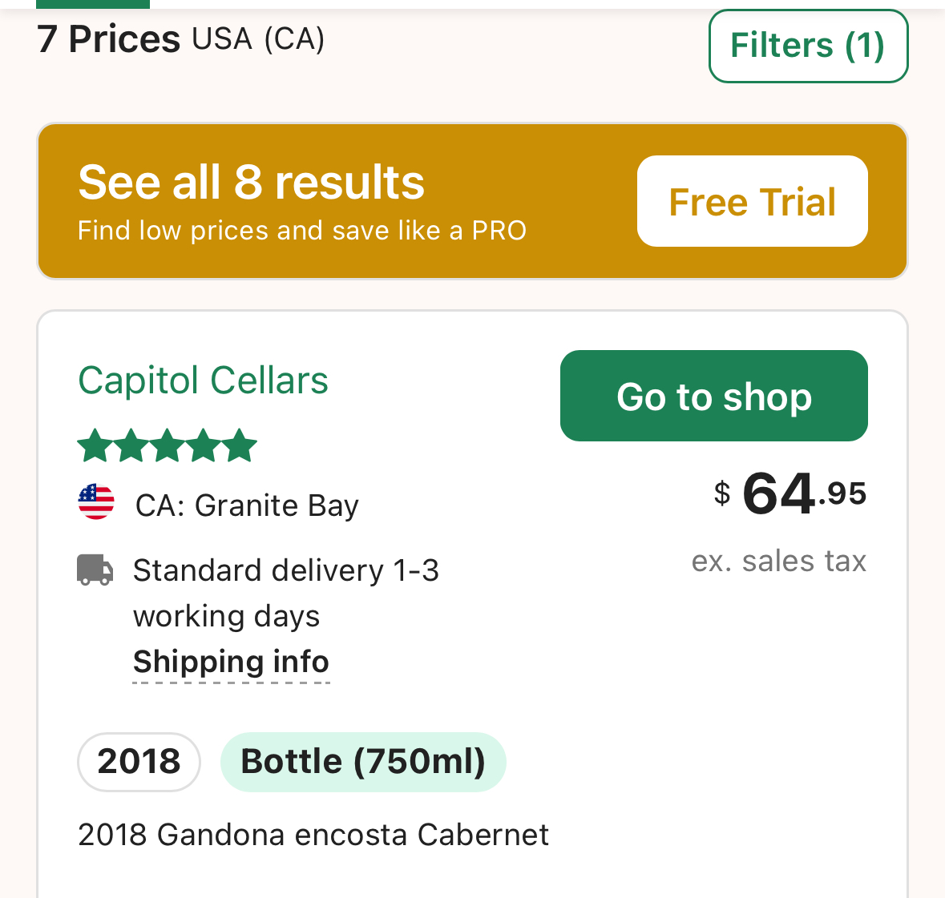Toggle the Bottle (750ml) size chip

pyautogui.click(x=363, y=761)
